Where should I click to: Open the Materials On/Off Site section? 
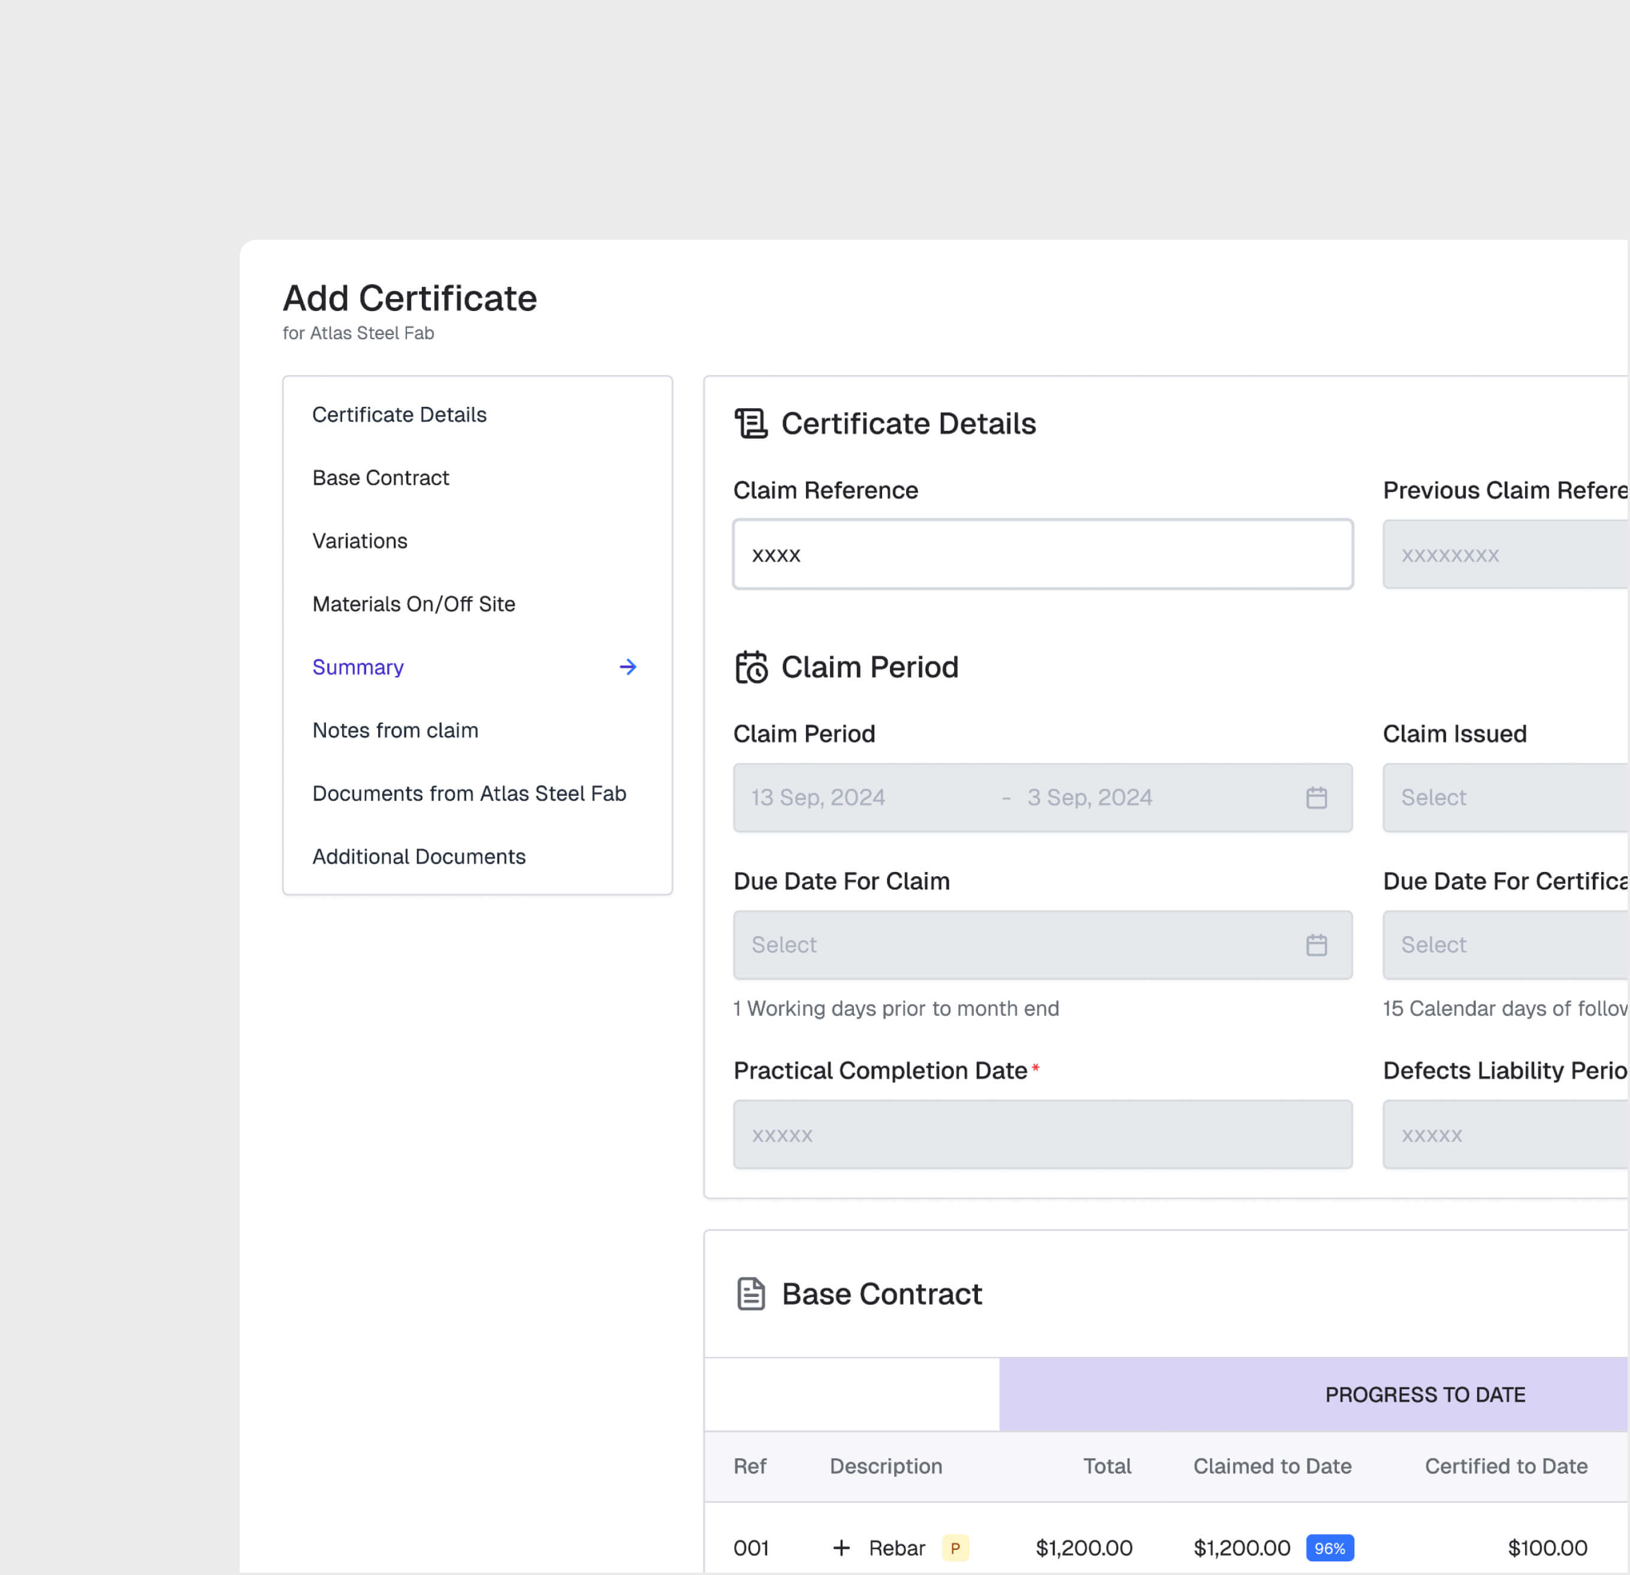413,604
